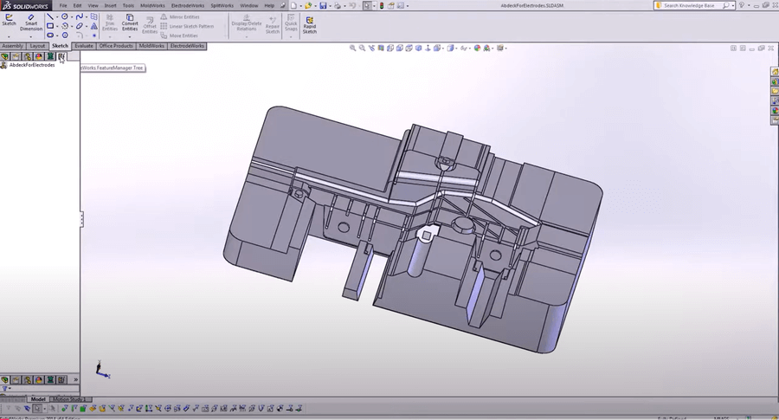Click the Save icon in title toolbar
Image resolution: width=779 pixels, height=420 pixels.
coord(321,5)
